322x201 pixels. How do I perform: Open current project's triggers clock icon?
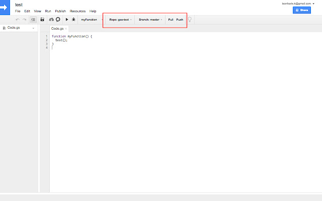[58, 20]
